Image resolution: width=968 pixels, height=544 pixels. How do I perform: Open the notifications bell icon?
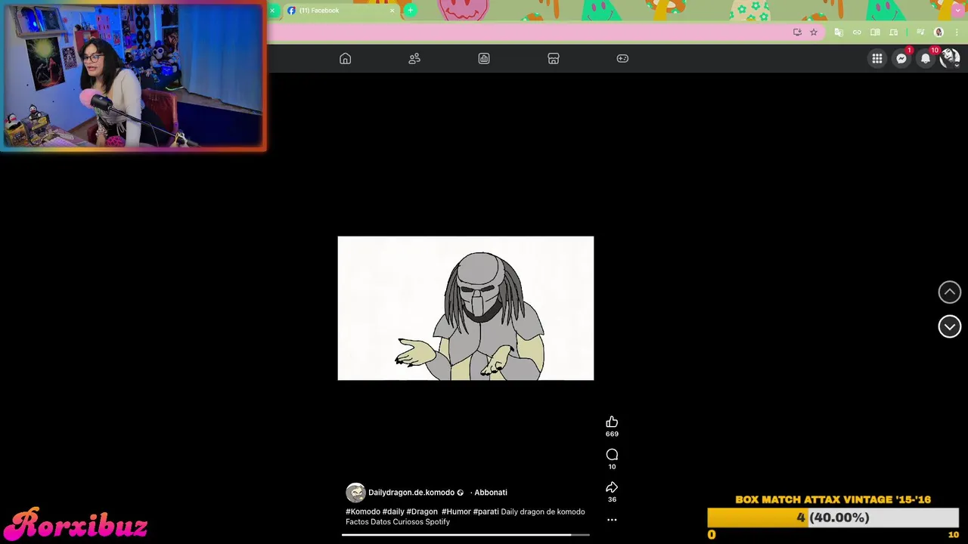pyautogui.click(x=926, y=58)
